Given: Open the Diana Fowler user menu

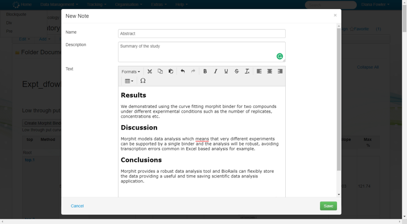Looking at the screenshot, I should (x=375, y=5).
